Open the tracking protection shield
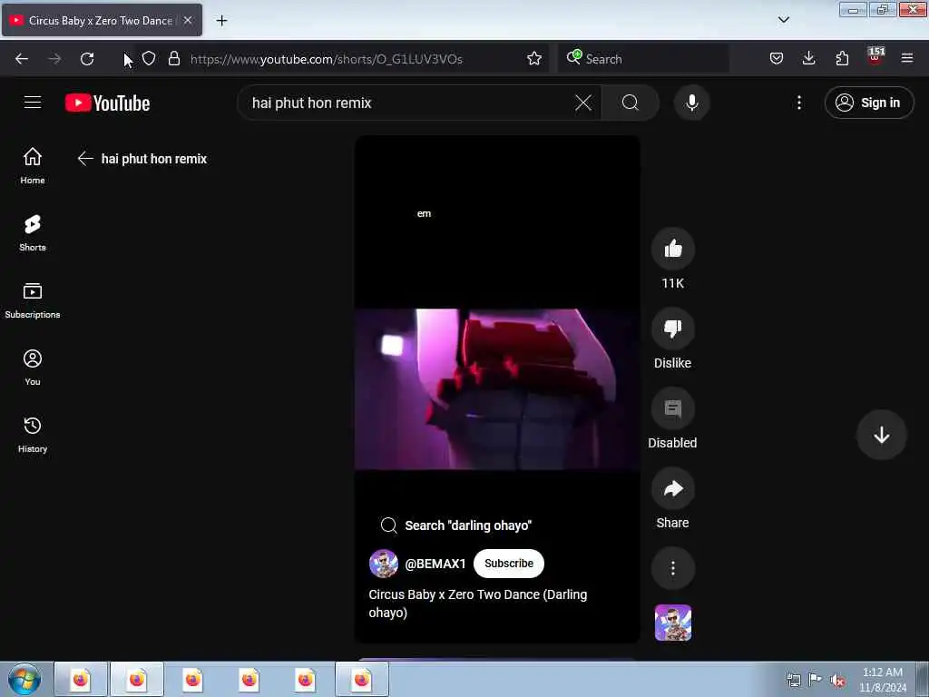This screenshot has width=929, height=697. click(x=149, y=59)
